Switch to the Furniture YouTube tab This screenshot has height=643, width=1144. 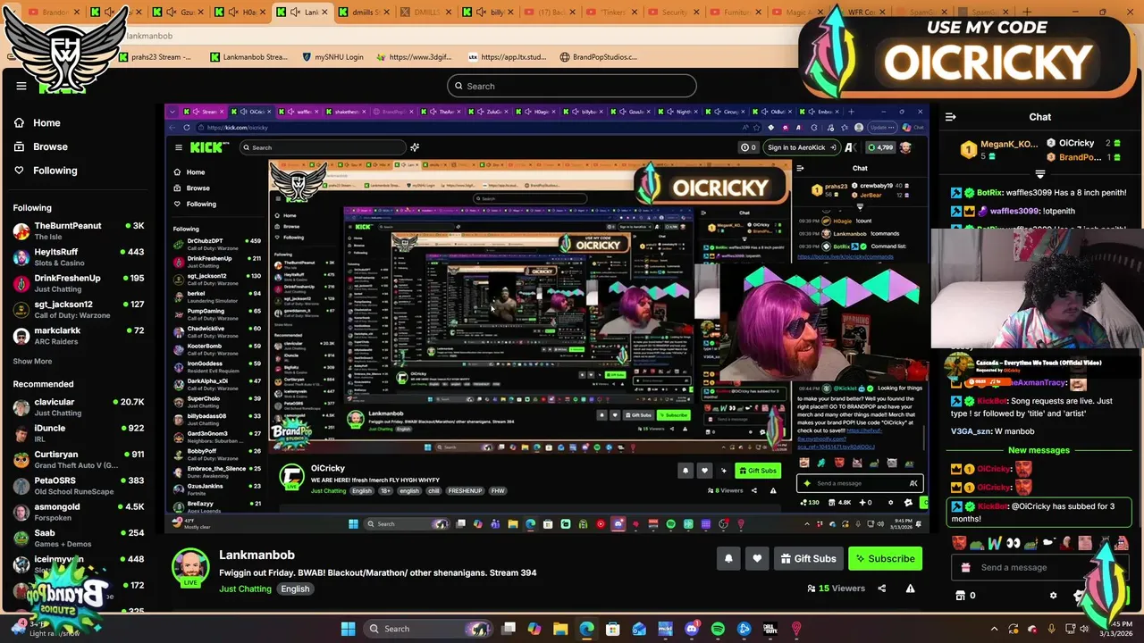click(x=735, y=13)
